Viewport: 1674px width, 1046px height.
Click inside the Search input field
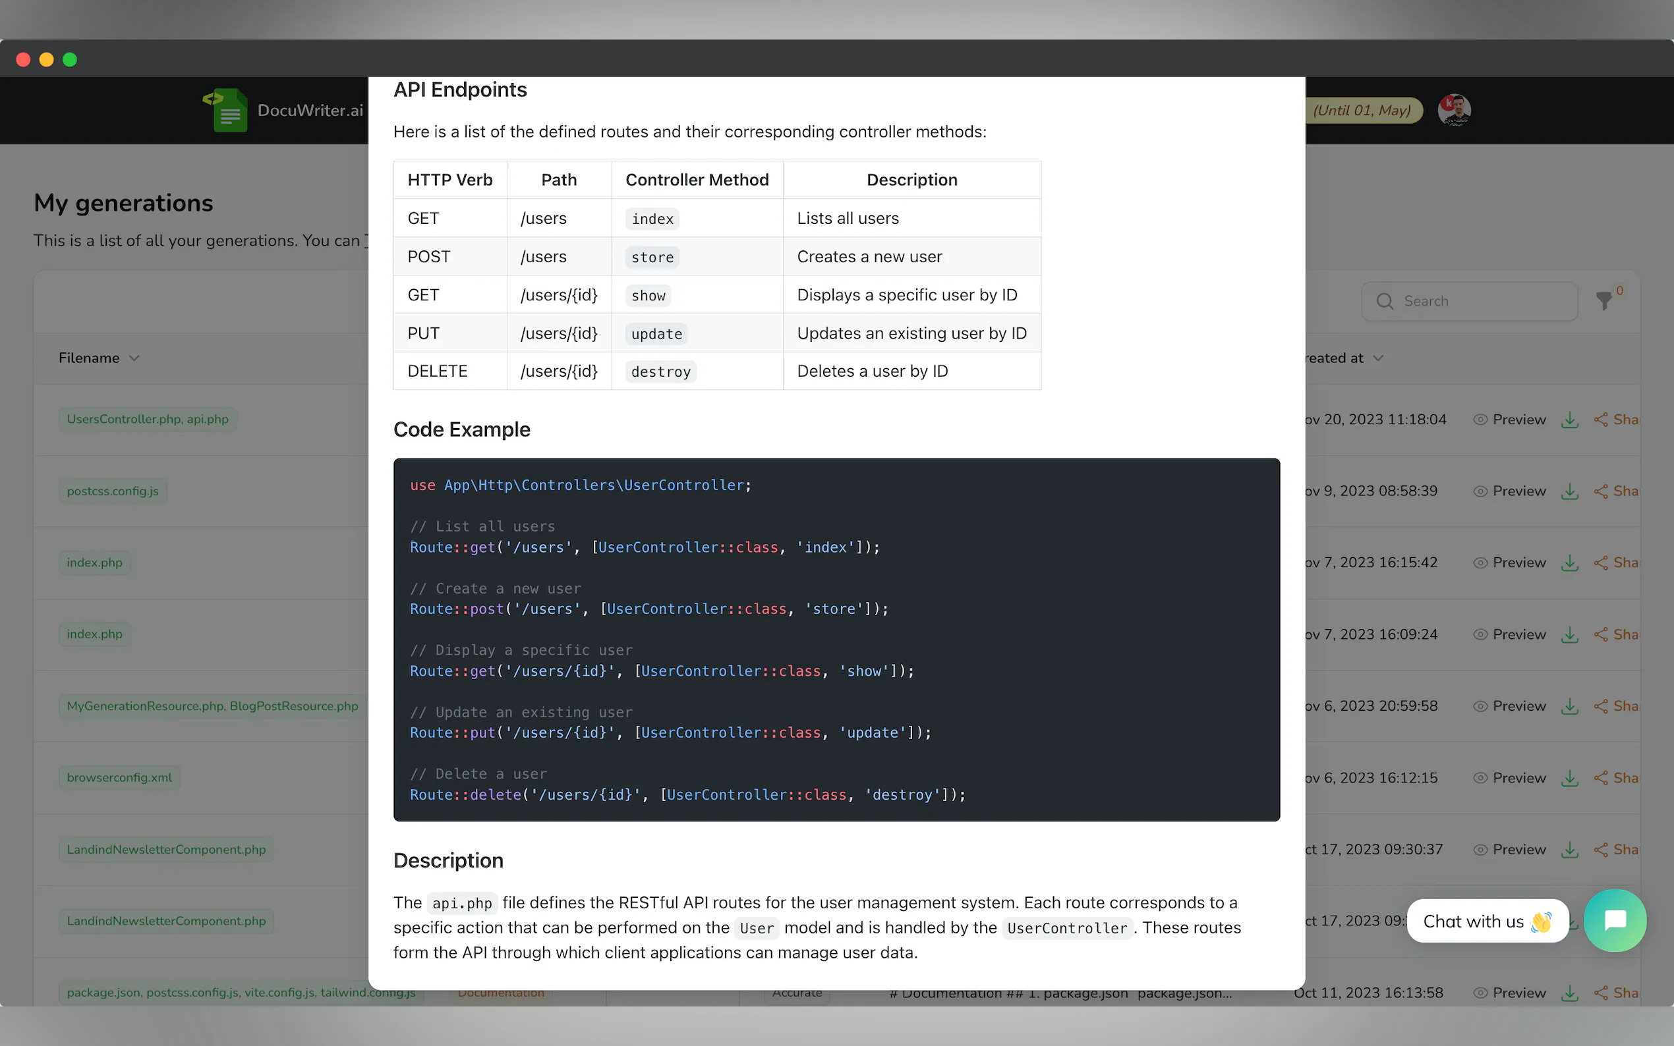[x=1467, y=301]
